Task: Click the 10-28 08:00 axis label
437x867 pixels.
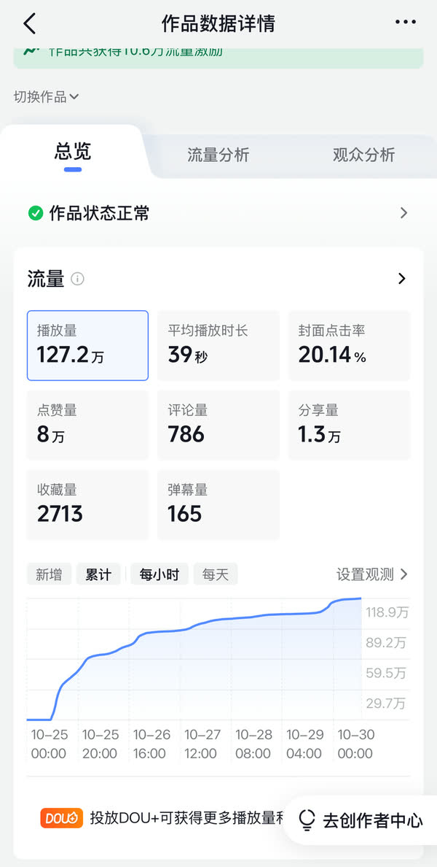Action: [x=253, y=744]
